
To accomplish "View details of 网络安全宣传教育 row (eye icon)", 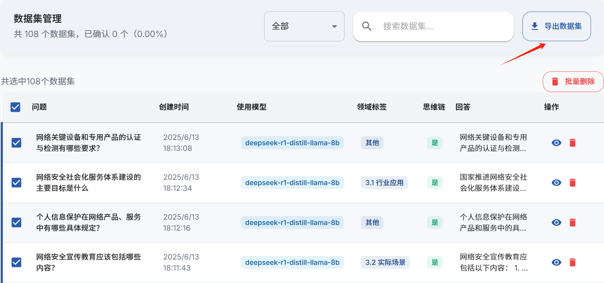I will click(557, 262).
